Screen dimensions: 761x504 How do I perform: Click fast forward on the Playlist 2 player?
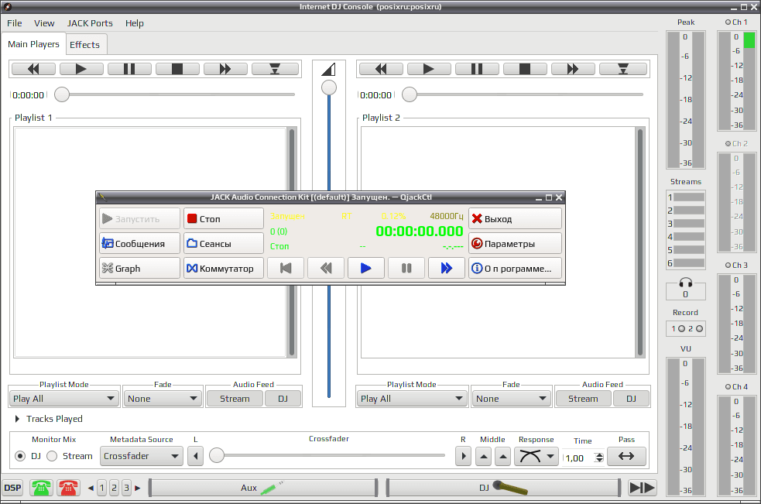(573, 69)
